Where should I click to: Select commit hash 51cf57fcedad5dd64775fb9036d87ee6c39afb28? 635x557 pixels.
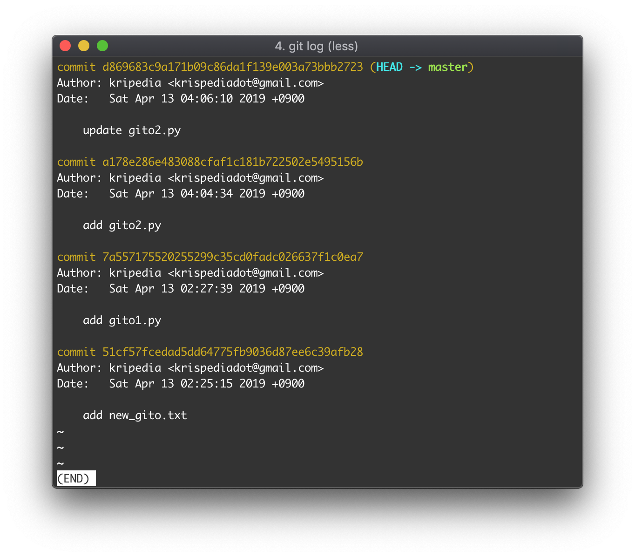233,352
